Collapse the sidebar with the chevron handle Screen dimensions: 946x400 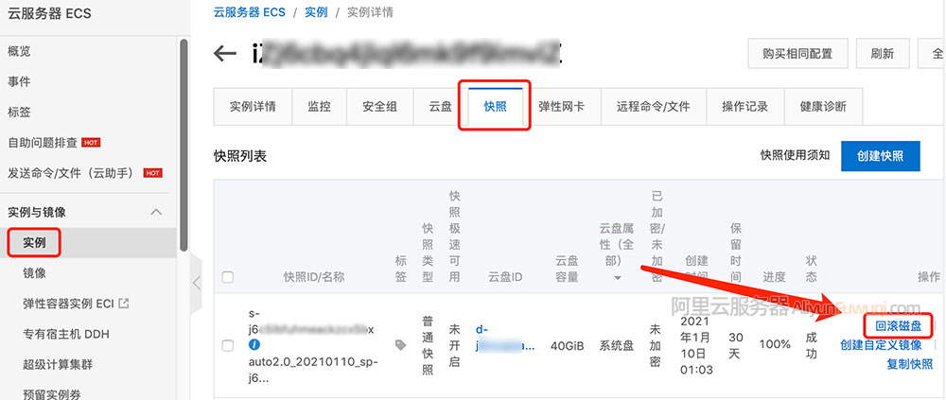196,283
